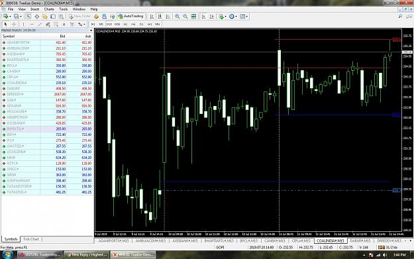Toggle the AutoTrading button
The image size is (414, 259).
pyautogui.click(x=130, y=17)
